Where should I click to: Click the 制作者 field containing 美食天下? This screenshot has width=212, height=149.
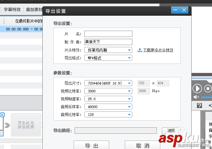(x=108, y=42)
